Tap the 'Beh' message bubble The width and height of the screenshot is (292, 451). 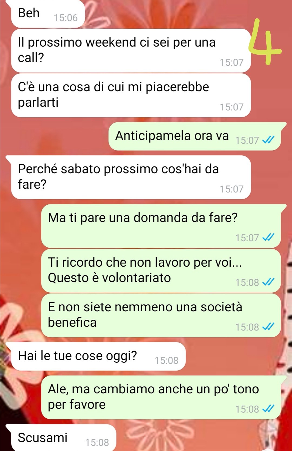tap(48, 14)
